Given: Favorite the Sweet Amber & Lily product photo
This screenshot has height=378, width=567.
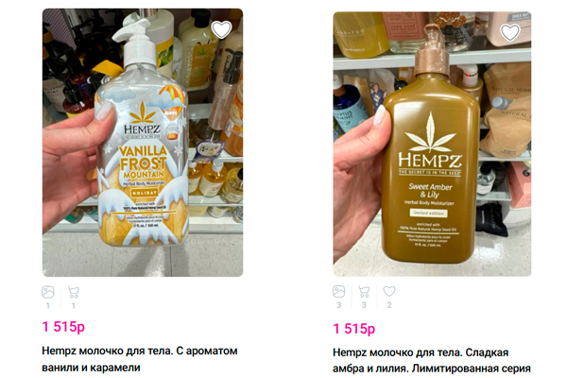Looking at the screenshot, I should click(510, 32).
